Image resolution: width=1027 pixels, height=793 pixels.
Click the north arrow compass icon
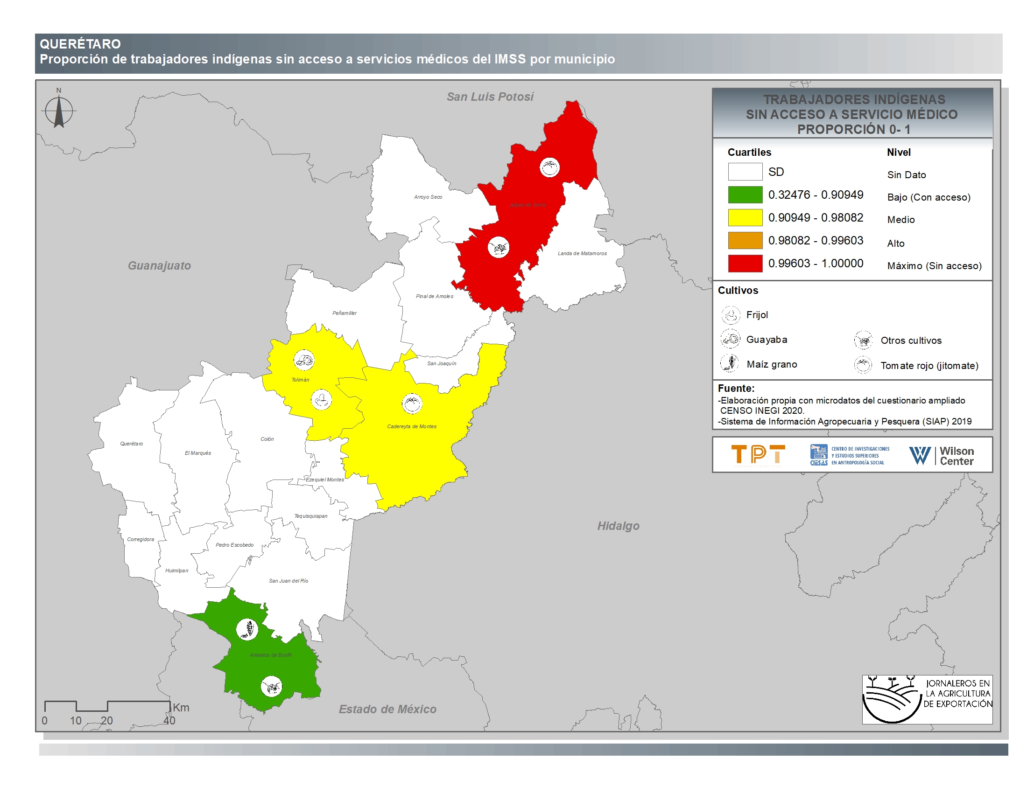tap(59, 111)
